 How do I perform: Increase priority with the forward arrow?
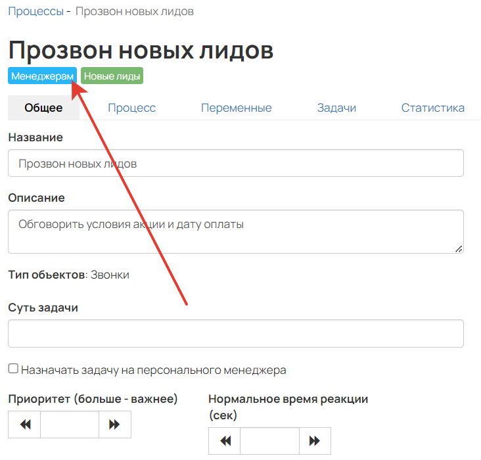coord(115,425)
